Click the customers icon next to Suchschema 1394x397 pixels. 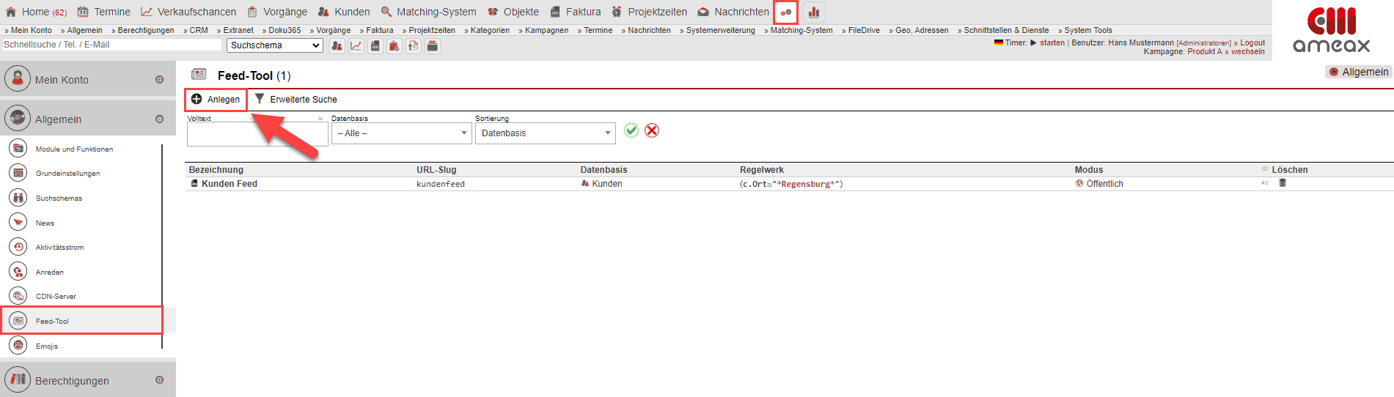(337, 46)
